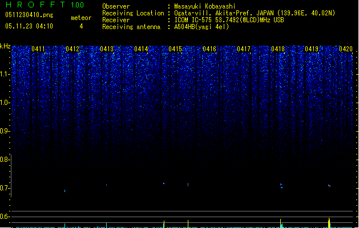The height and width of the screenshot is (228, 359).
Task: Click the meteor echo blip just before 0412
Action: 65,191
